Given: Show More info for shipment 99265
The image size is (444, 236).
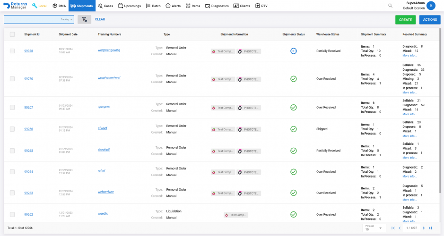Looking at the screenshot, I should pos(409,158).
